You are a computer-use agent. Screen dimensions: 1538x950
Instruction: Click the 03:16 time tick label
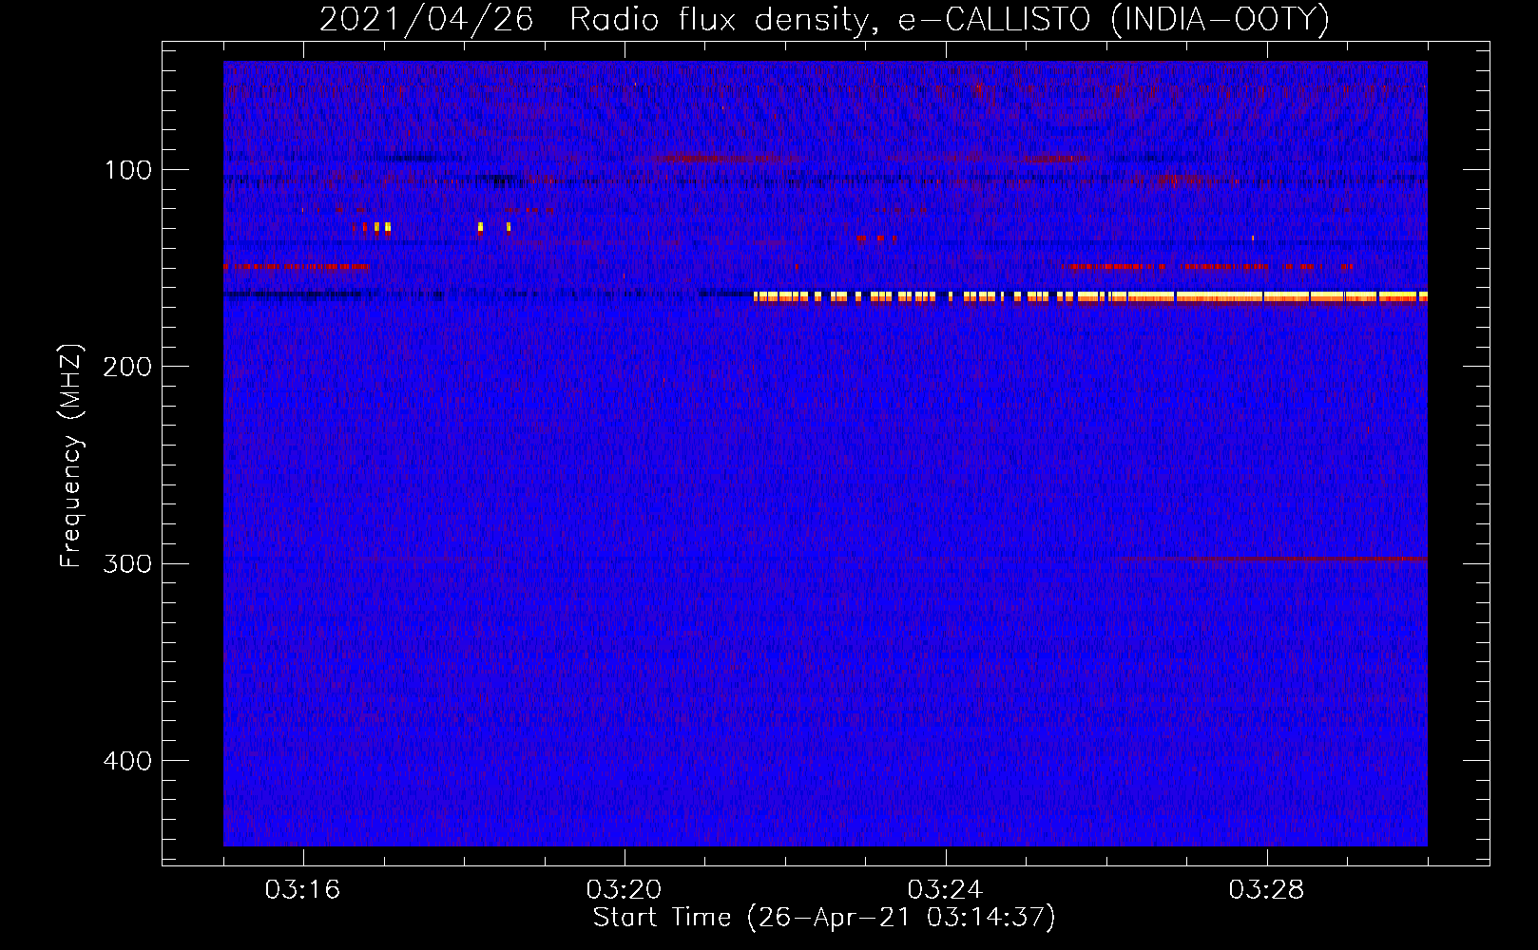click(x=302, y=889)
